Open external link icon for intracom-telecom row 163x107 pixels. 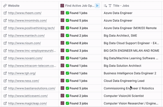pyautogui.click(x=5, y=66)
